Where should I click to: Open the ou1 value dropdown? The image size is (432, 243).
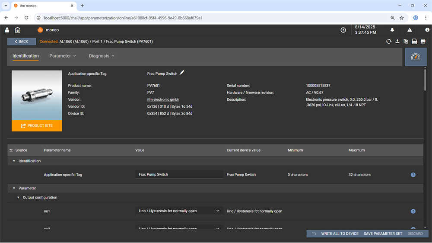[x=179, y=211]
